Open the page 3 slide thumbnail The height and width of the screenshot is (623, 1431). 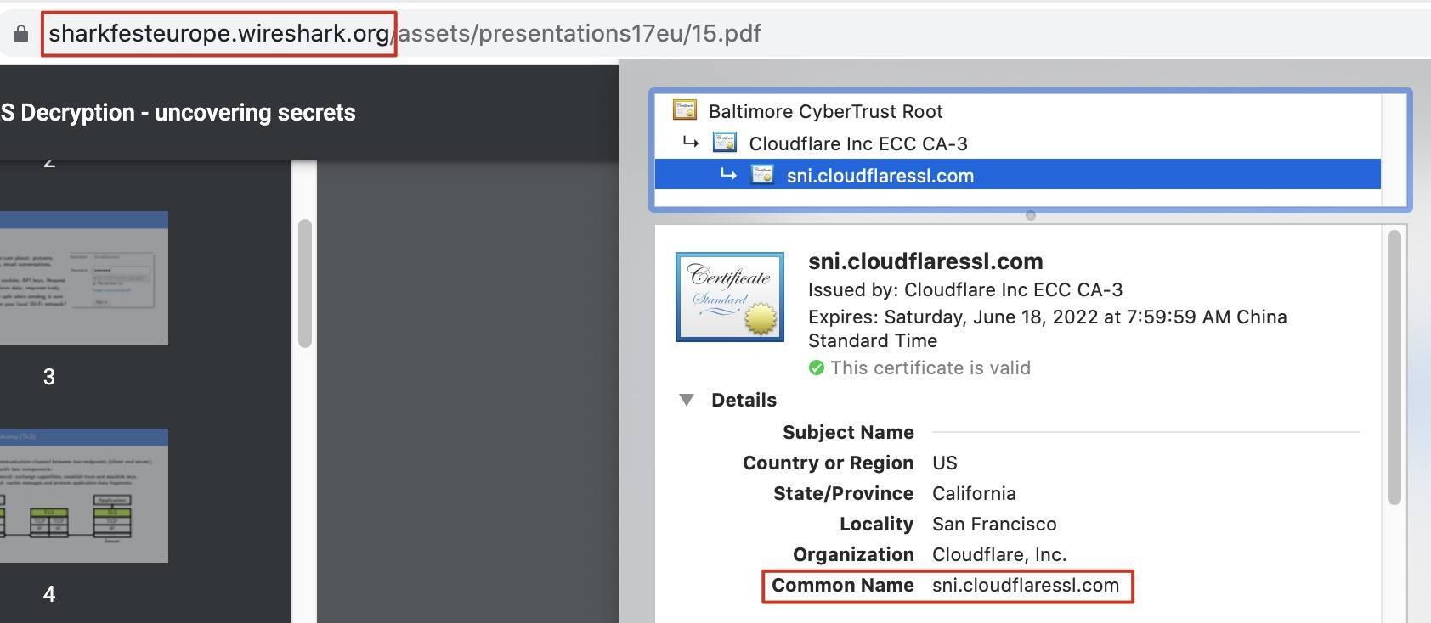point(83,278)
